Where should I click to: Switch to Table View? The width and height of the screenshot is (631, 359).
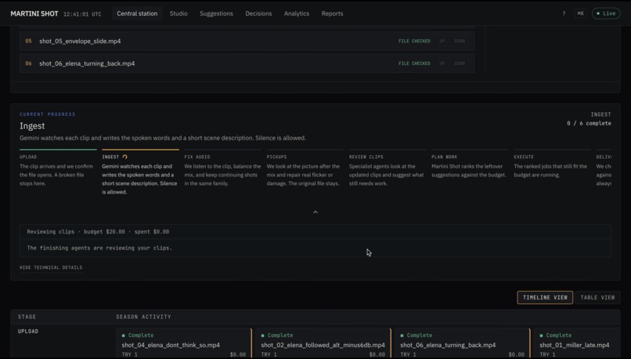point(597,297)
